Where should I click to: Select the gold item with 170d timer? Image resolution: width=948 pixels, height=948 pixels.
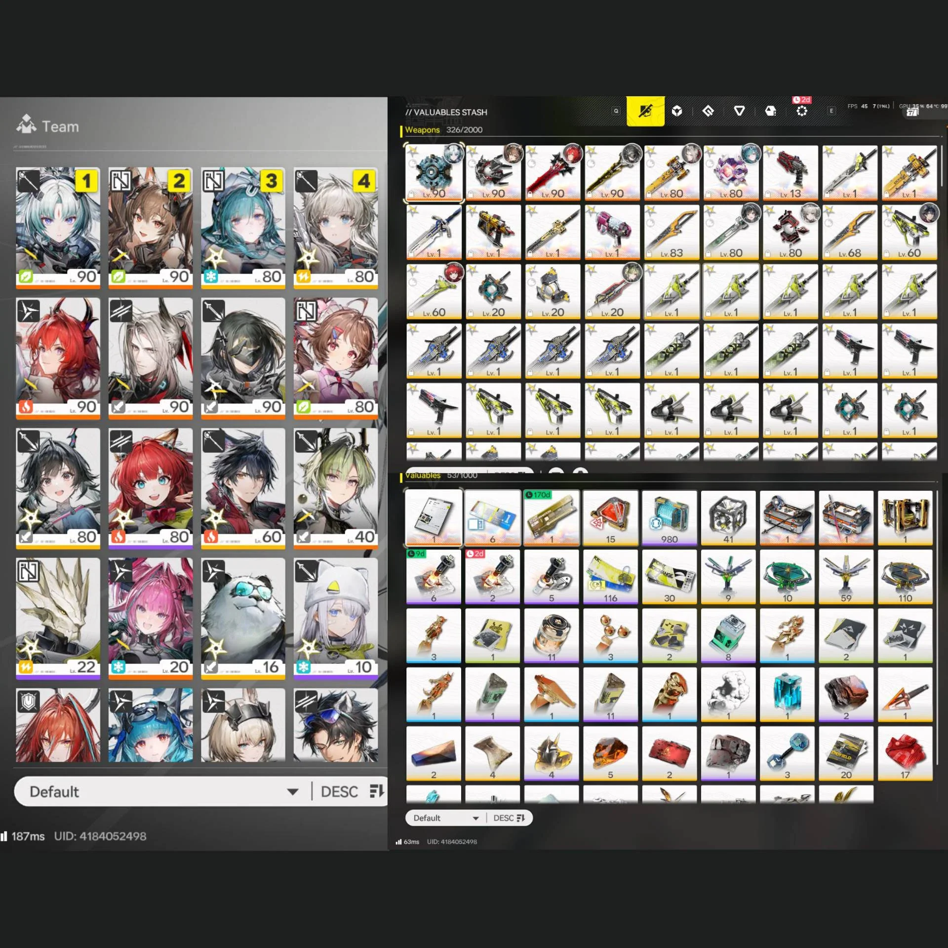[552, 517]
